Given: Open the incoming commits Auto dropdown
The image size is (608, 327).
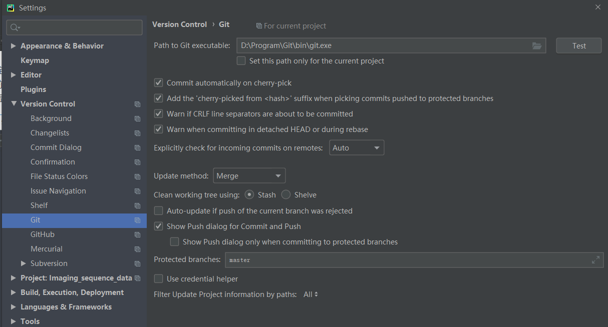Looking at the screenshot, I should point(357,148).
